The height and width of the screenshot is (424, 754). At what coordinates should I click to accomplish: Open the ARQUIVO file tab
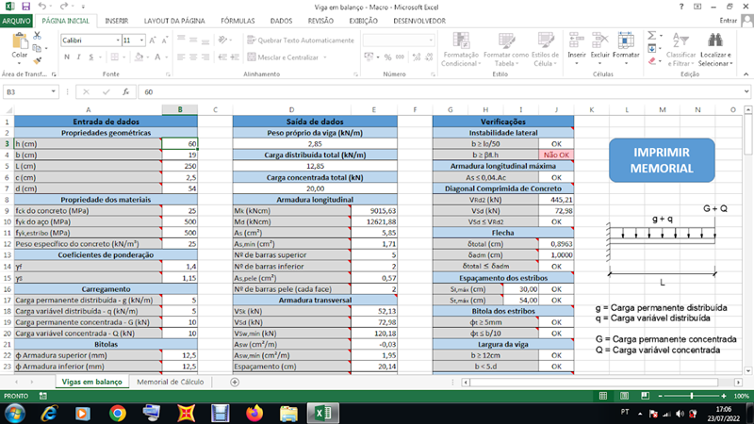16,21
